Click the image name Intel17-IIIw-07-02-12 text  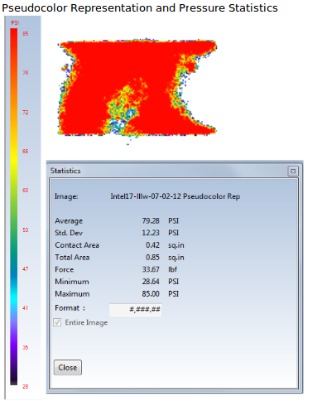pyautogui.click(x=146, y=196)
